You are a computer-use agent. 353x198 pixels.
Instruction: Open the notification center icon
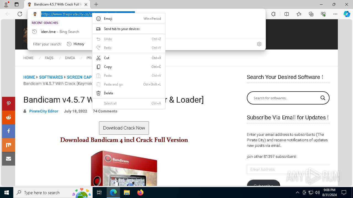[344, 193]
